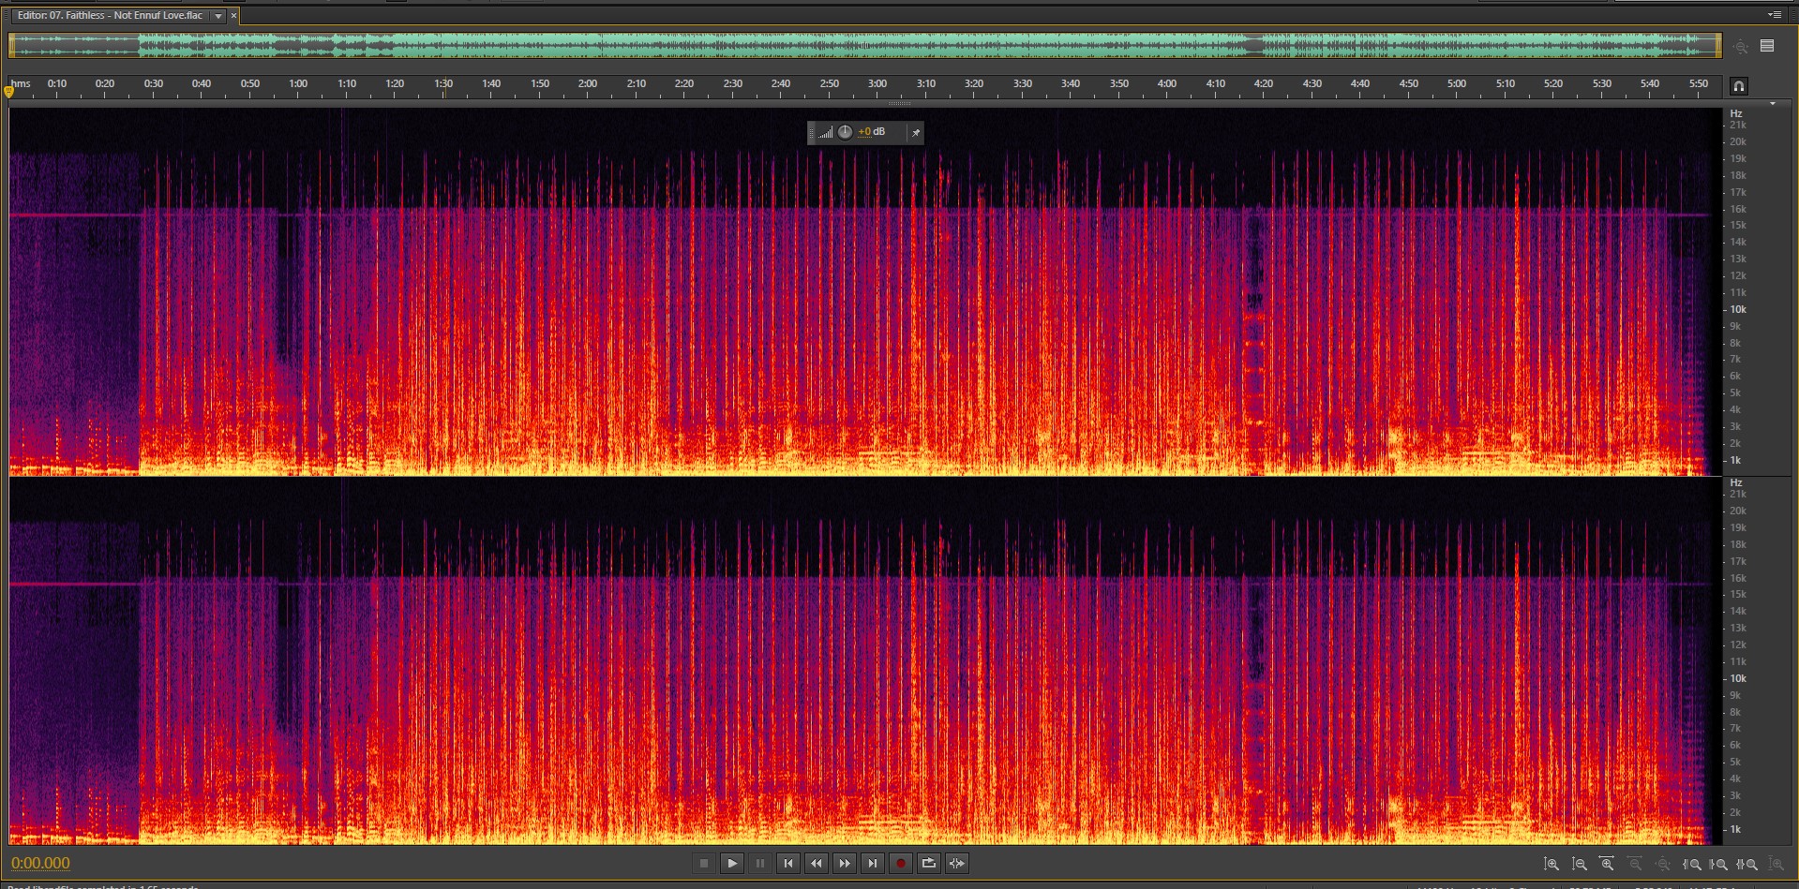
Task: Toggle snapping with the magnet icon
Action: point(1739,86)
